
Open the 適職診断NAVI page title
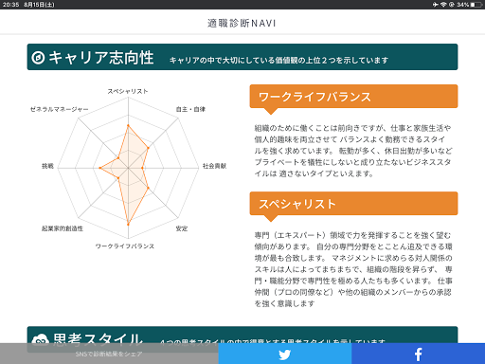click(242, 23)
